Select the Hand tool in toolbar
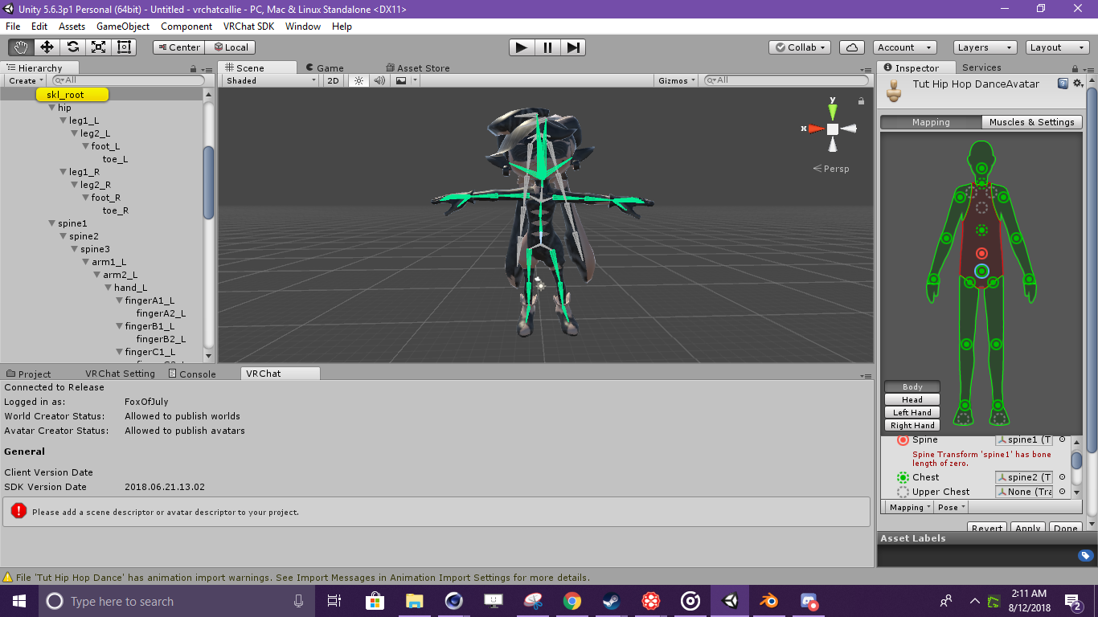 click(x=21, y=47)
